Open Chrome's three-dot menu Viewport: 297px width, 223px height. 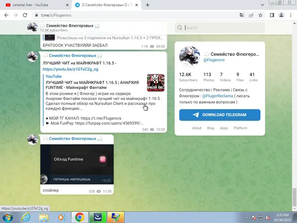click(291, 15)
